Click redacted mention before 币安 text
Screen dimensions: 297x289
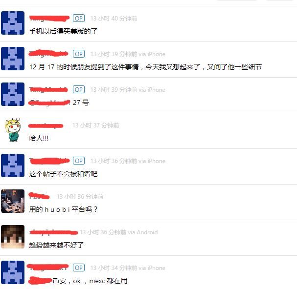click(x=40, y=281)
